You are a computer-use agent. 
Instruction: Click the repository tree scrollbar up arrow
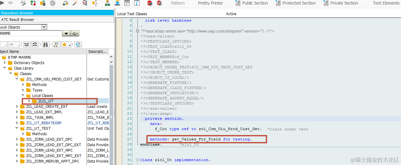click(111, 57)
